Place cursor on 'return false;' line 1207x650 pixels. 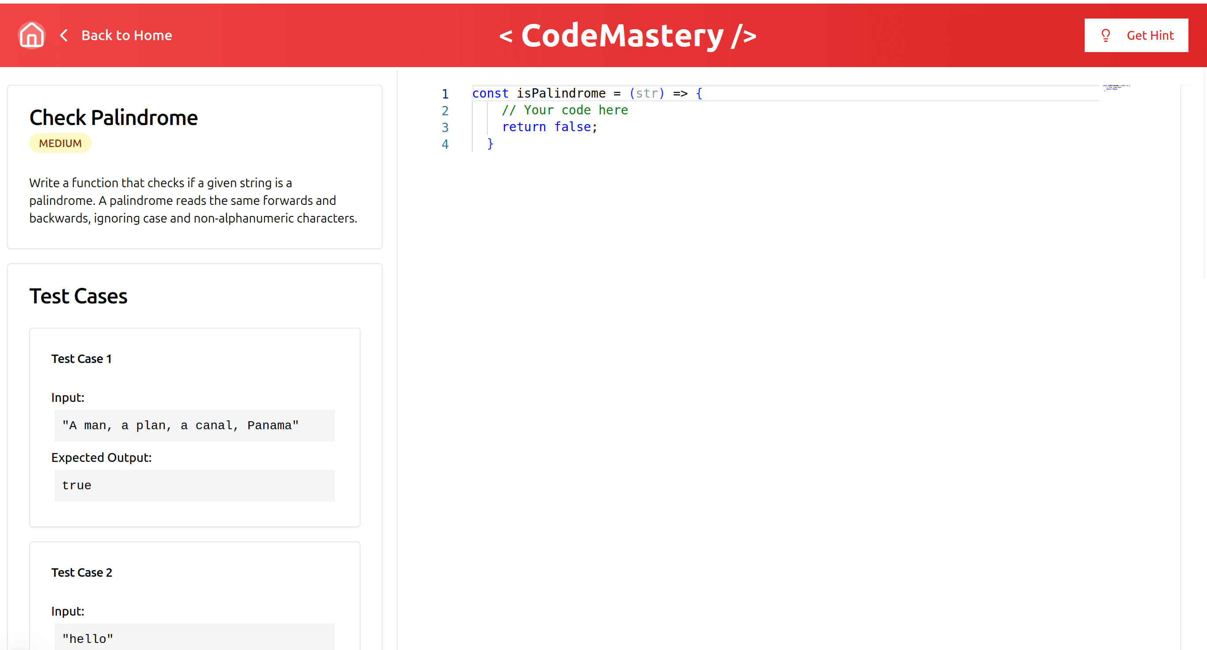[x=549, y=127]
